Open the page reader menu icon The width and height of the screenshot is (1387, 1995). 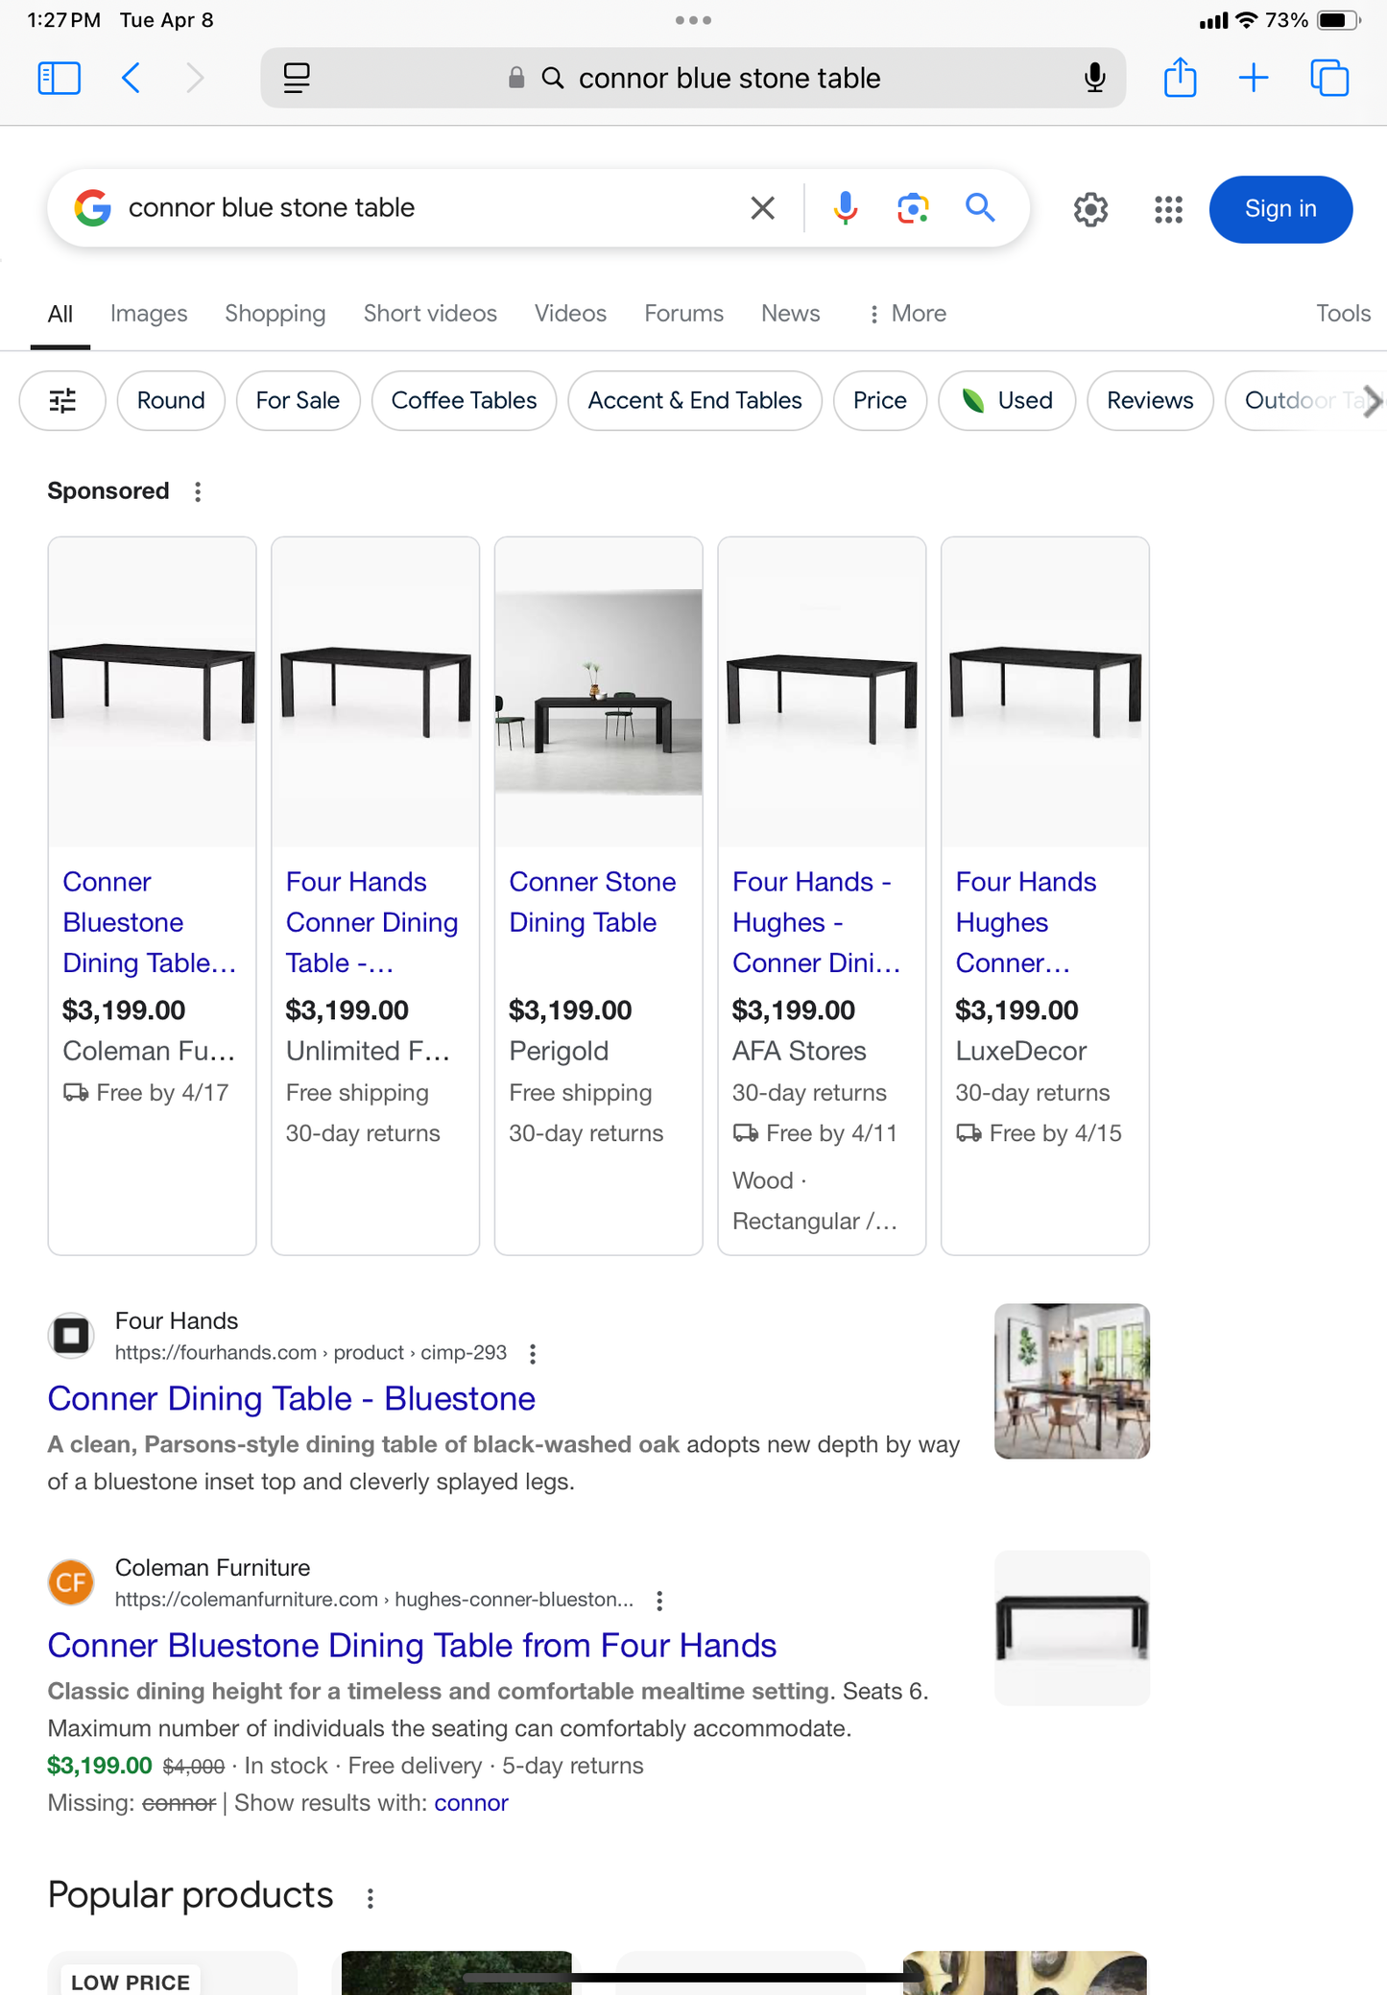tap(297, 78)
